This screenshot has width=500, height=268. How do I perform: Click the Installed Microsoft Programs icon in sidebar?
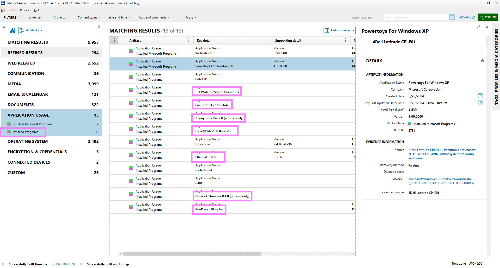pyautogui.click(x=9, y=124)
